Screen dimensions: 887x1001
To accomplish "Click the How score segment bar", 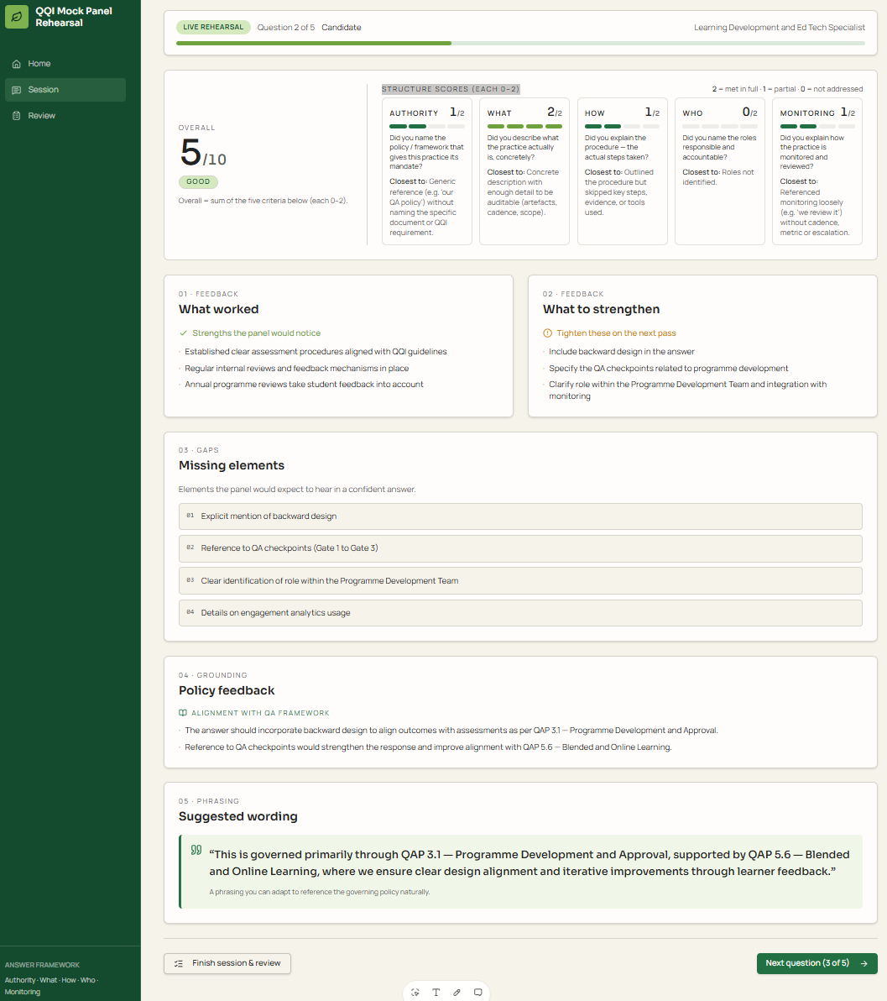I will click(x=622, y=127).
